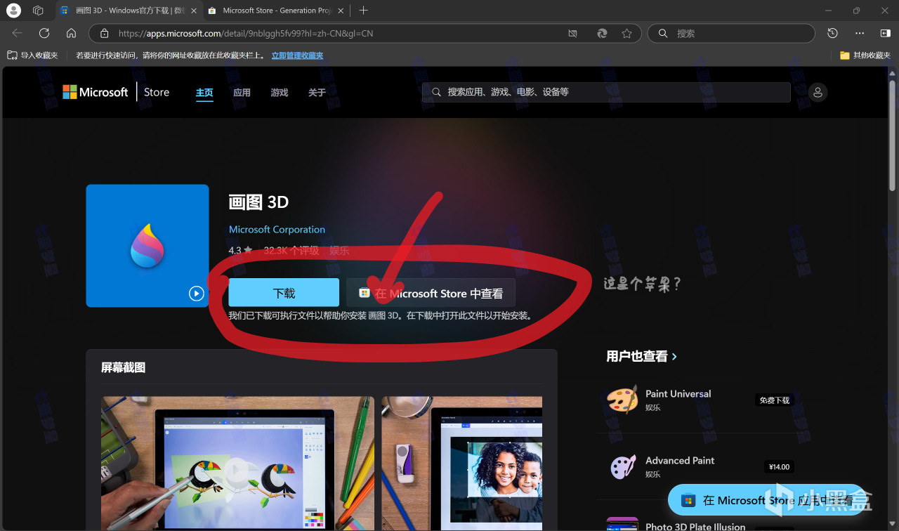Click 导入收藏夹 in the favorites bar
This screenshot has height=531, width=899.
(x=32, y=55)
